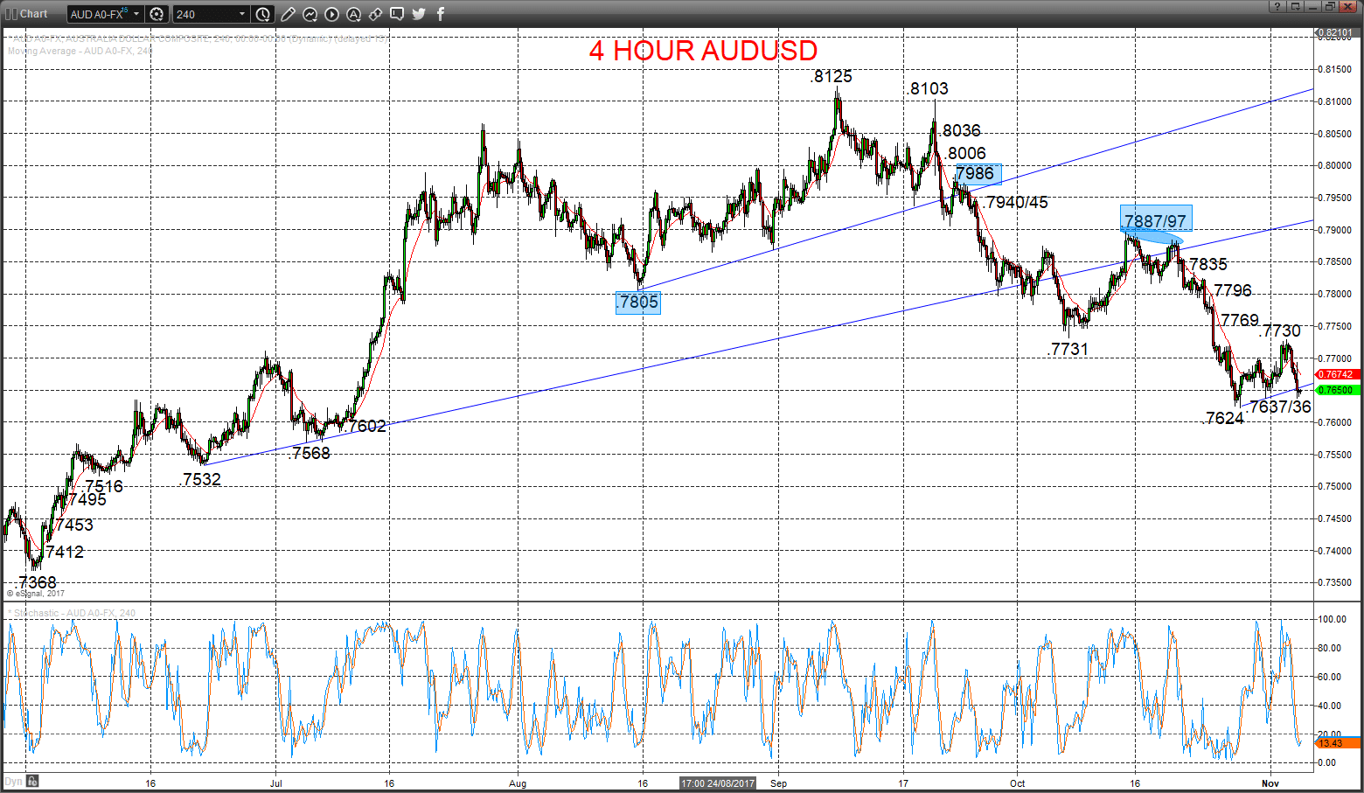Image resolution: width=1364 pixels, height=793 pixels.
Task: Click the blue ellipse at 7887/97 resistance
Action: click(1153, 236)
